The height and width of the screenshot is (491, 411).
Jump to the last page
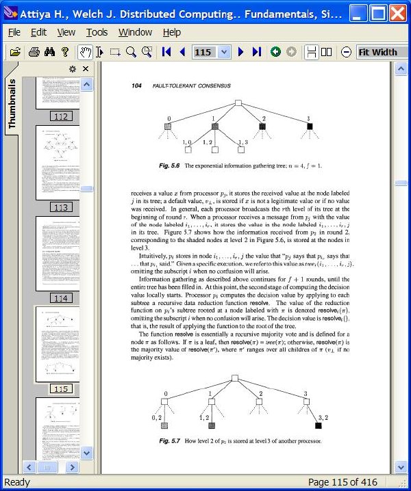pos(257,52)
